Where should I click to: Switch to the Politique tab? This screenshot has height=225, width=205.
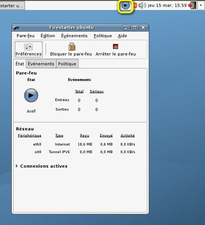[67, 64]
